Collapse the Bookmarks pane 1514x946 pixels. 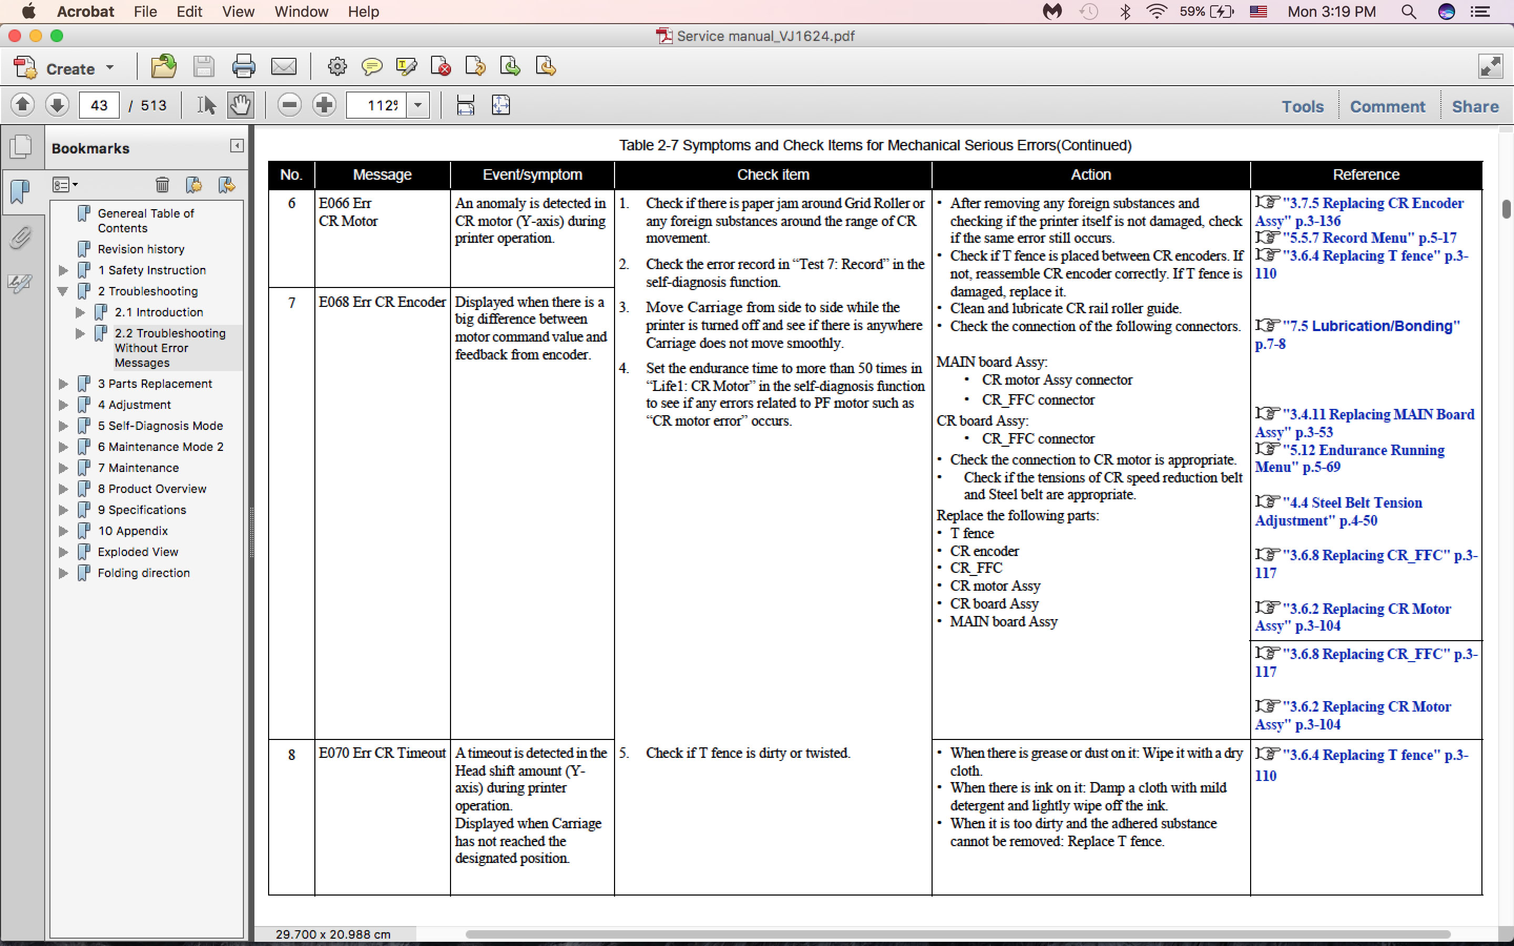(x=237, y=147)
